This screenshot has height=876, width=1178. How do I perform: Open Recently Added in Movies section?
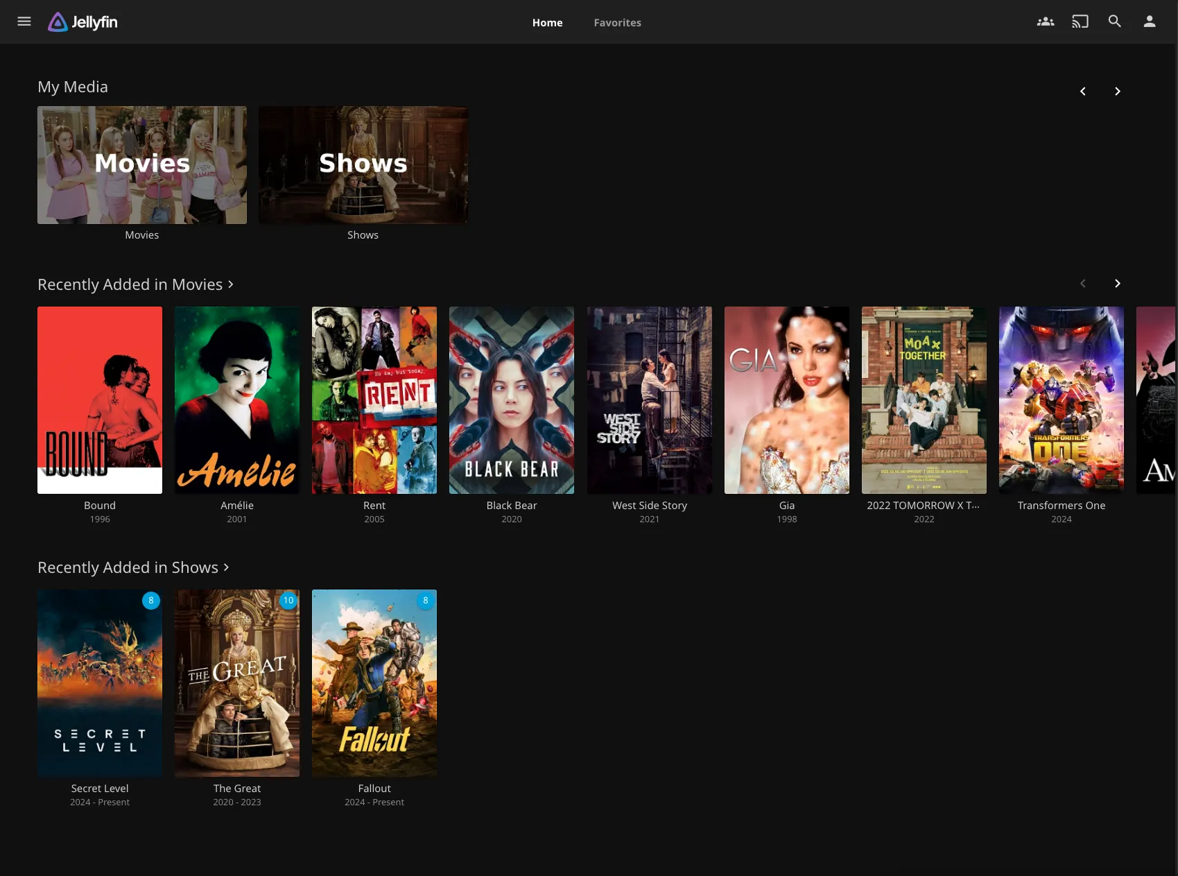point(136,284)
